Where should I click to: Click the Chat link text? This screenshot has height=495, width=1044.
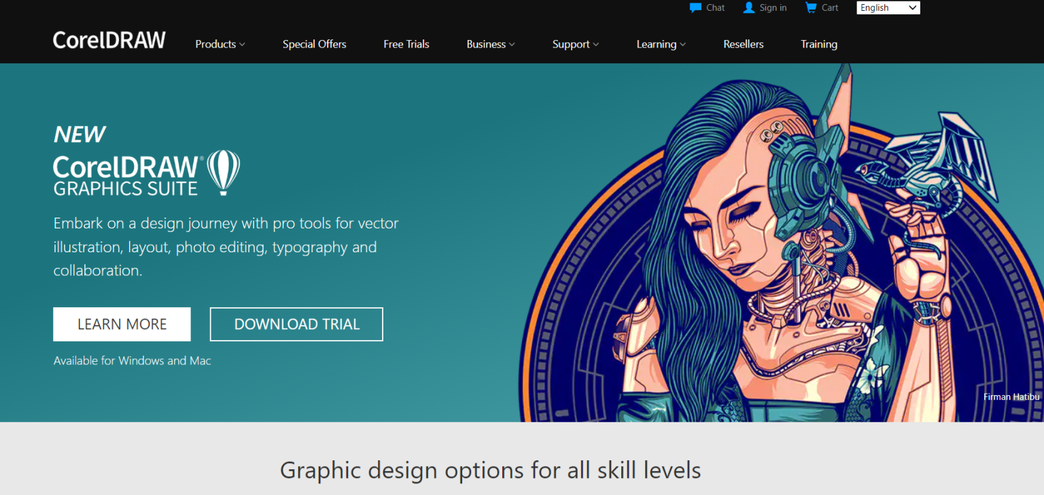tap(715, 8)
